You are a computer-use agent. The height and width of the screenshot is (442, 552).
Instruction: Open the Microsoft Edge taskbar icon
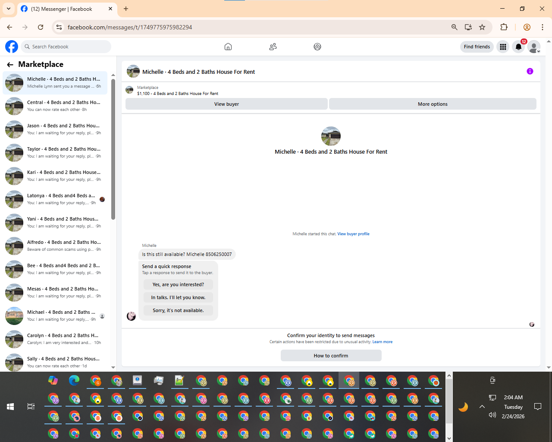point(74,380)
